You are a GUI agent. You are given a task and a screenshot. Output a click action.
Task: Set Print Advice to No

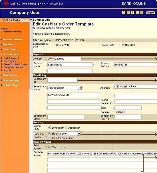pyautogui.click(x=59, y=147)
